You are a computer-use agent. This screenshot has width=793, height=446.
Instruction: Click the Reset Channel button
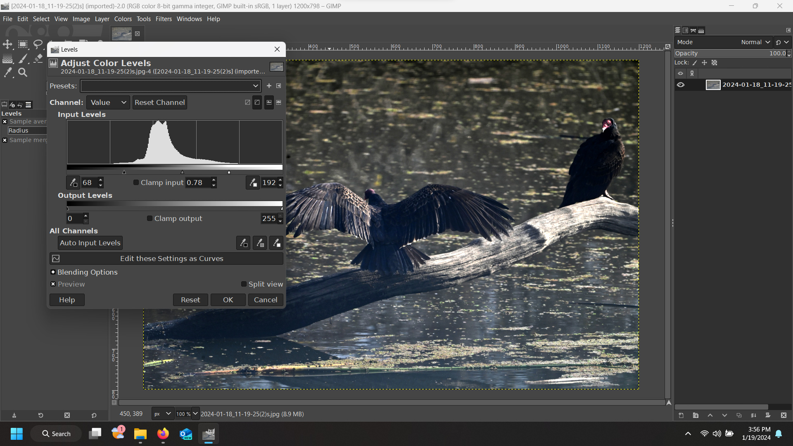[159, 102]
